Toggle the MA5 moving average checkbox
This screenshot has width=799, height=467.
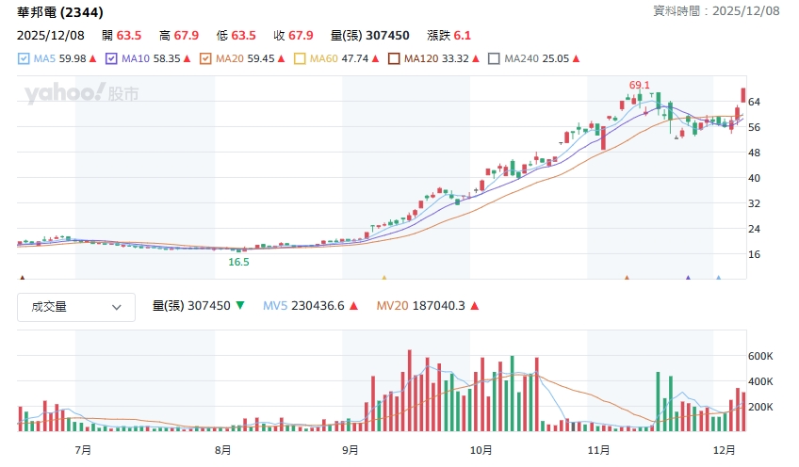(24, 58)
